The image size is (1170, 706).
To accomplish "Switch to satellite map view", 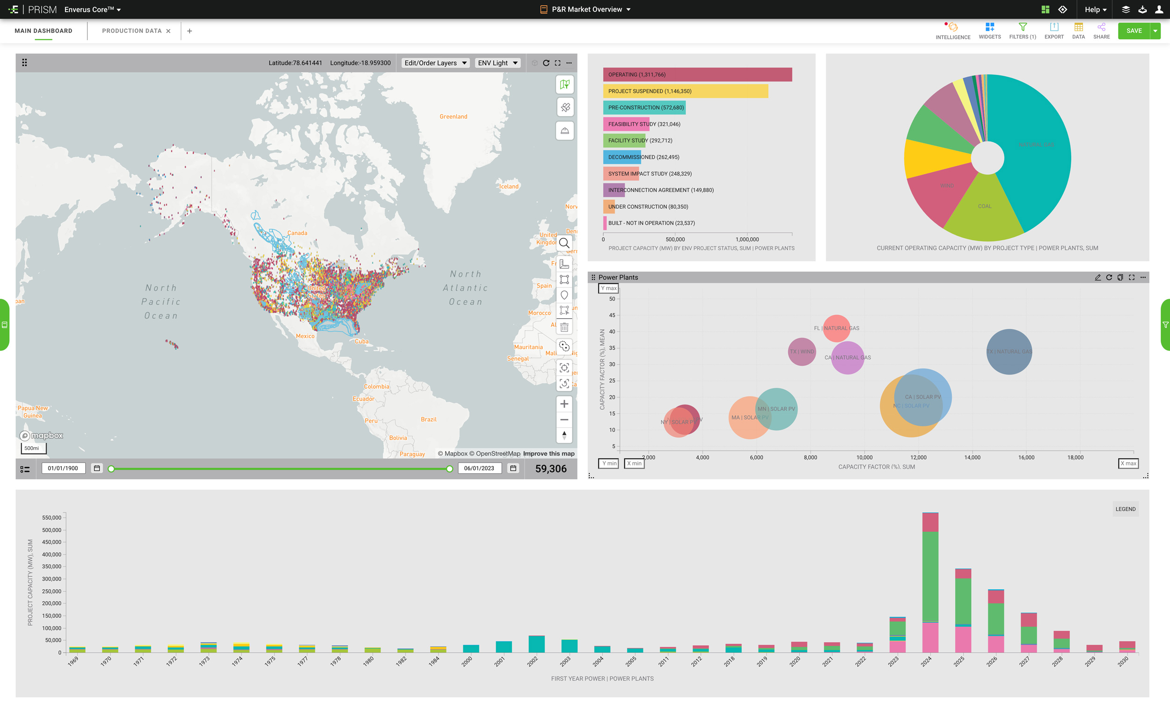I will 564,107.
